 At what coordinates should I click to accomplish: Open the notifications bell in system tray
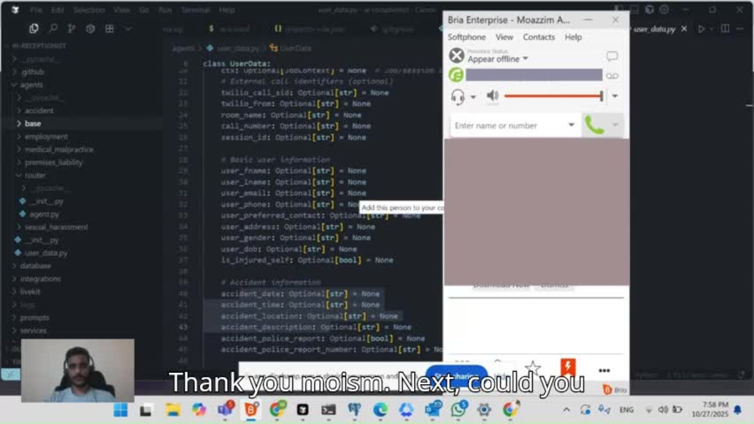click(x=737, y=410)
